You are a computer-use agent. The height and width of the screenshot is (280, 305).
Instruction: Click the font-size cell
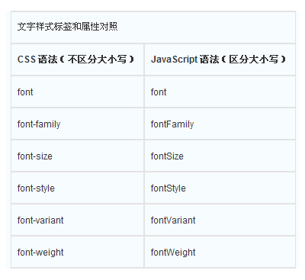[x=77, y=156]
